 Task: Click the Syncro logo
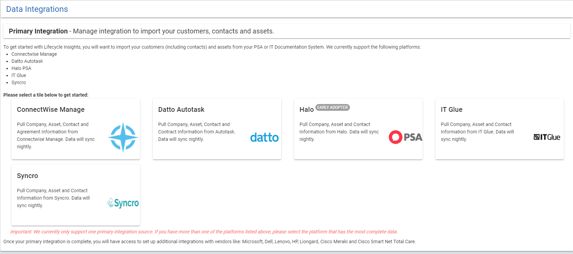tap(123, 203)
